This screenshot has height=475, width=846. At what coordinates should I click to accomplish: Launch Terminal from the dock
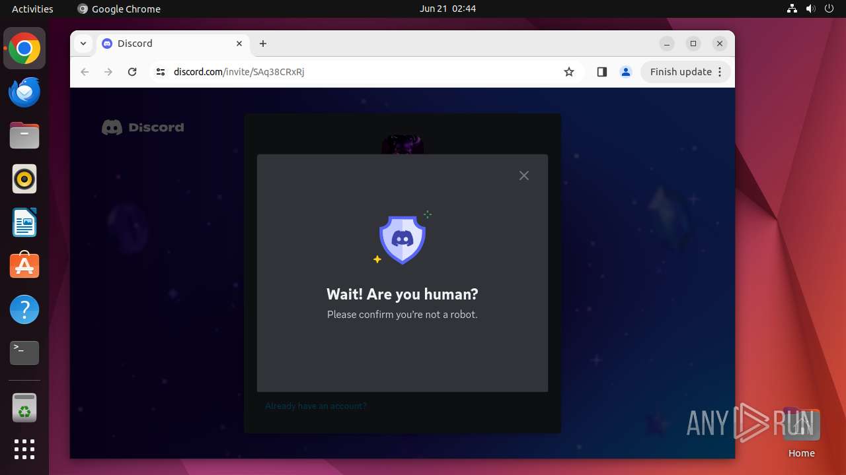click(24, 353)
